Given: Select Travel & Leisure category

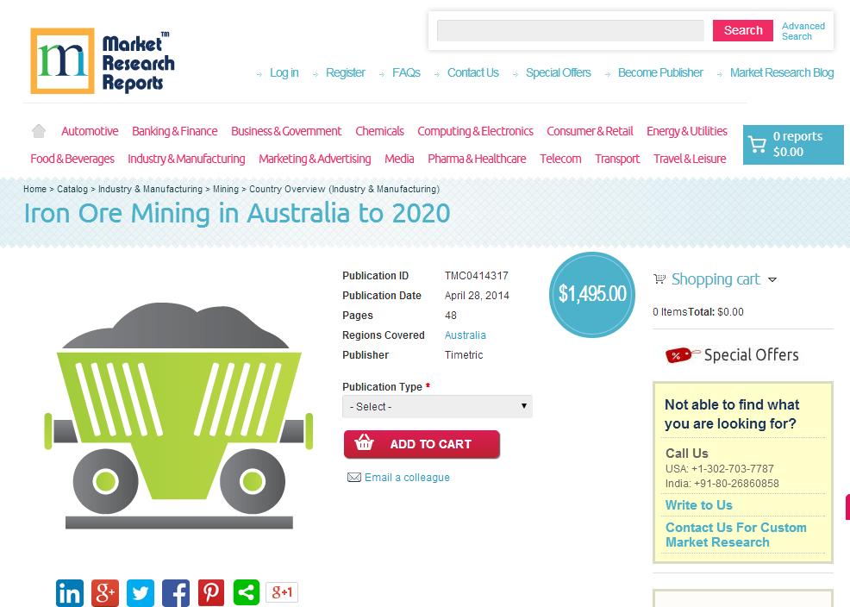Looking at the screenshot, I should click(x=690, y=159).
